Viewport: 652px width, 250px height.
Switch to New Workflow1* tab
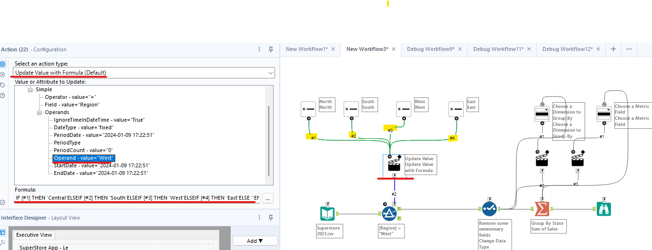pyautogui.click(x=306, y=49)
